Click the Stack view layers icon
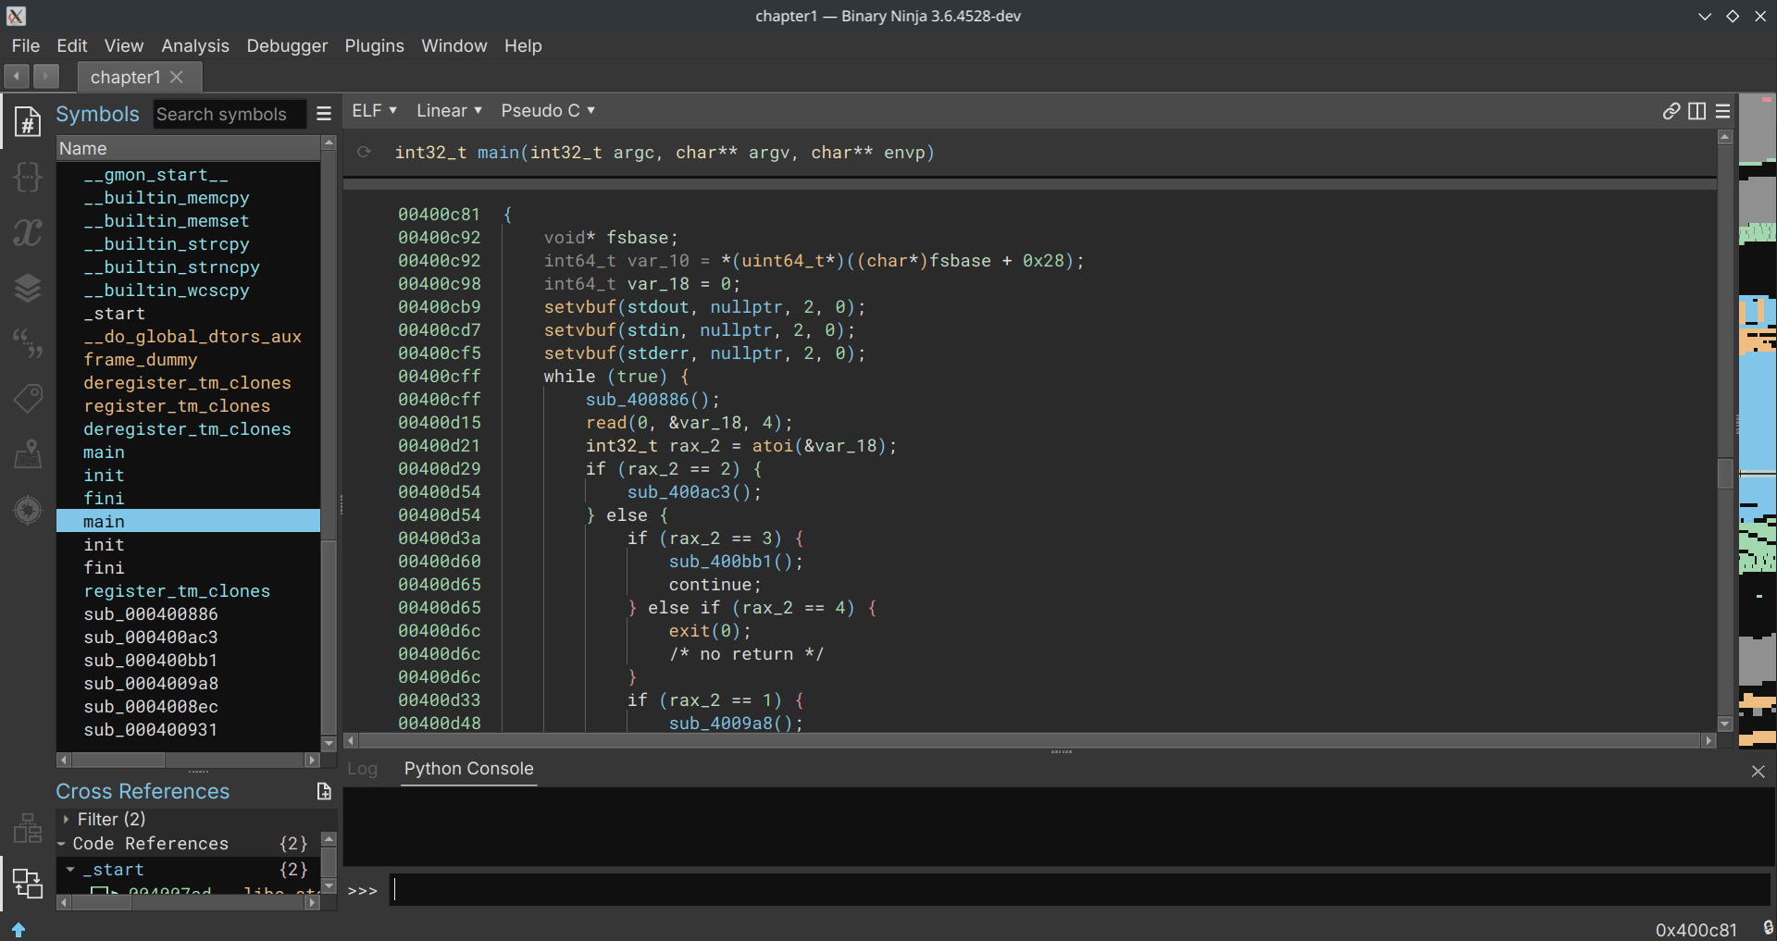This screenshot has height=941, width=1777. pyautogui.click(x=28, y=288)
